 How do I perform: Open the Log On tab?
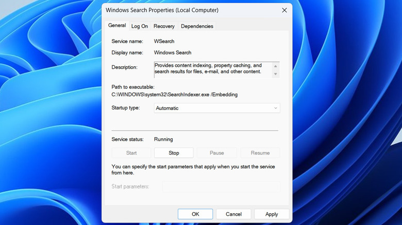[x=140, y=26]
